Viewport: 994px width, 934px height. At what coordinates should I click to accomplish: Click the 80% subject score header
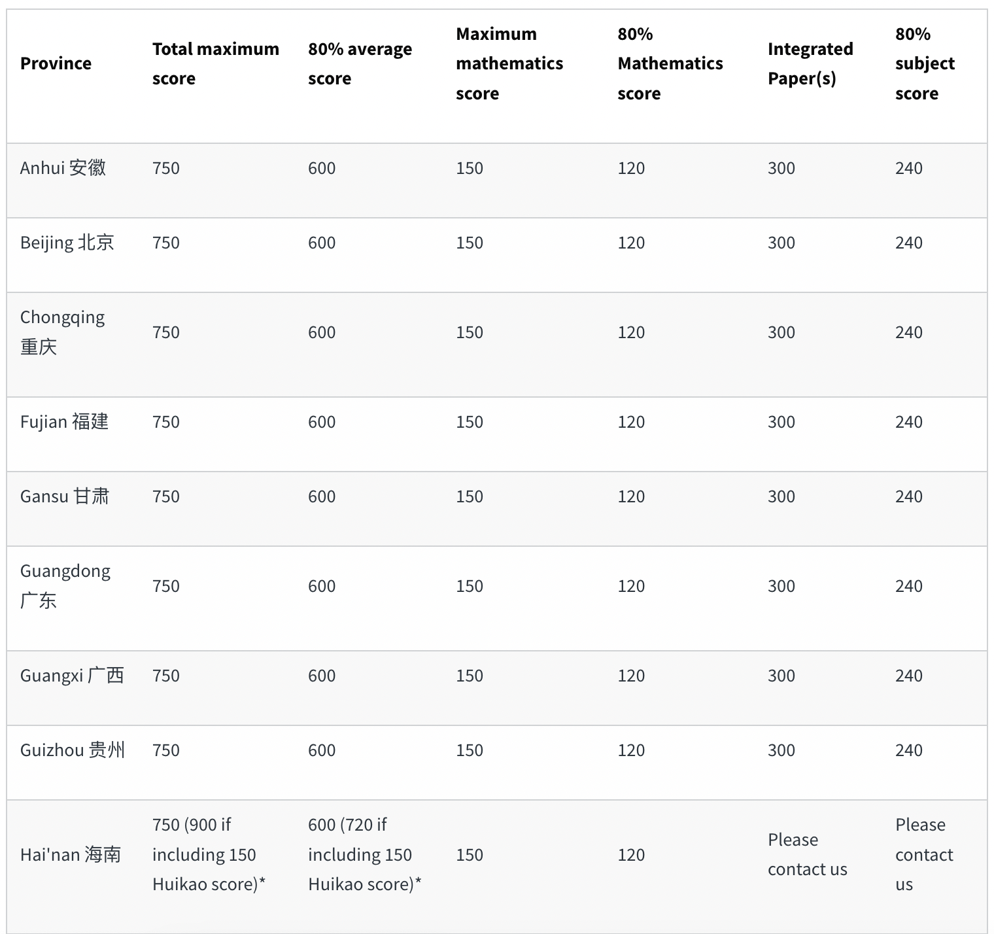[925, 63]
